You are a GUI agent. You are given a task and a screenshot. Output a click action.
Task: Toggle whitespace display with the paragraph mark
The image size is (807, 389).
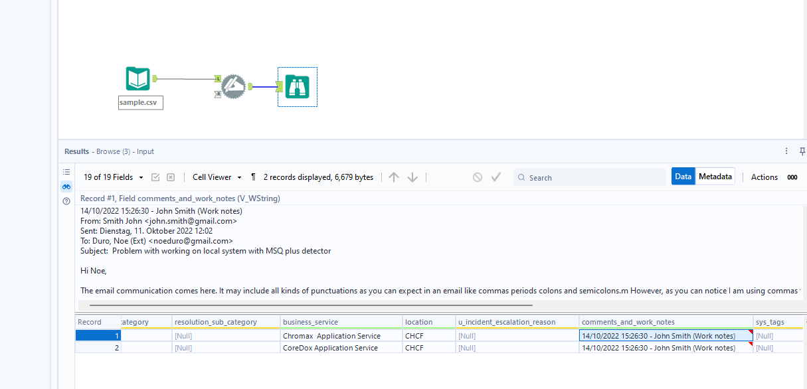(253, 177)
